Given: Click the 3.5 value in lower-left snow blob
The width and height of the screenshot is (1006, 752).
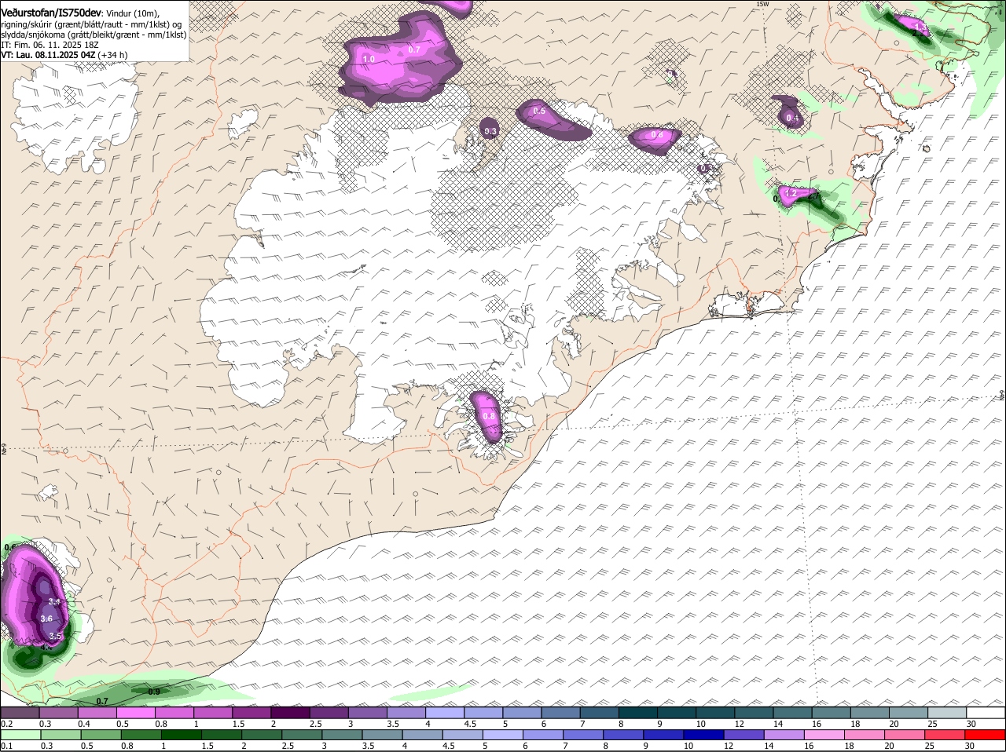Looking at the screenshot, I should (54, 636).
